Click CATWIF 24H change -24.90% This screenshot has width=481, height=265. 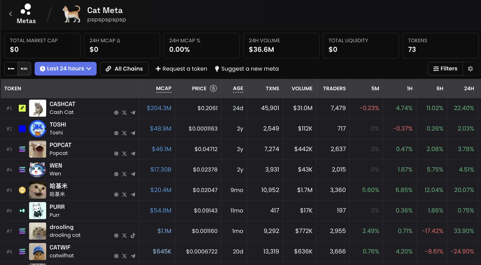tap(462, 251)
